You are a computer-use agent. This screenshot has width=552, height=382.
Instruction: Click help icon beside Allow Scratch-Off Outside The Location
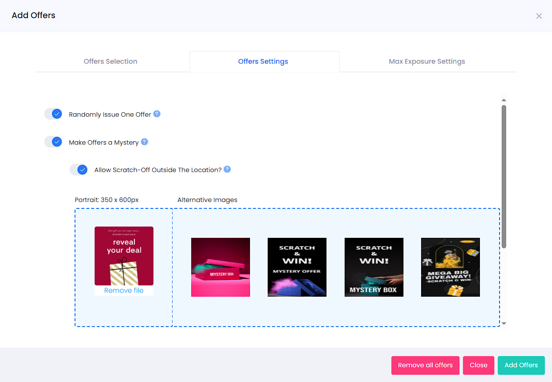(x=227, y=169)
